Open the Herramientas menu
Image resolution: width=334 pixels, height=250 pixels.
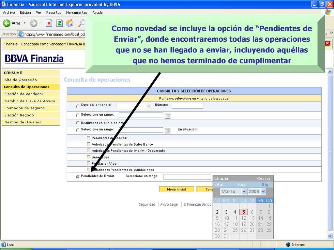pos(77,13)
